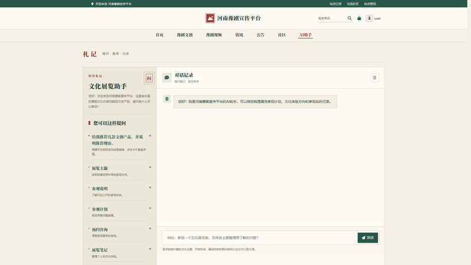This screenshot has height=265, width=471.
Task: Clear conversation with the trash icon
Action: pos(374,78)
